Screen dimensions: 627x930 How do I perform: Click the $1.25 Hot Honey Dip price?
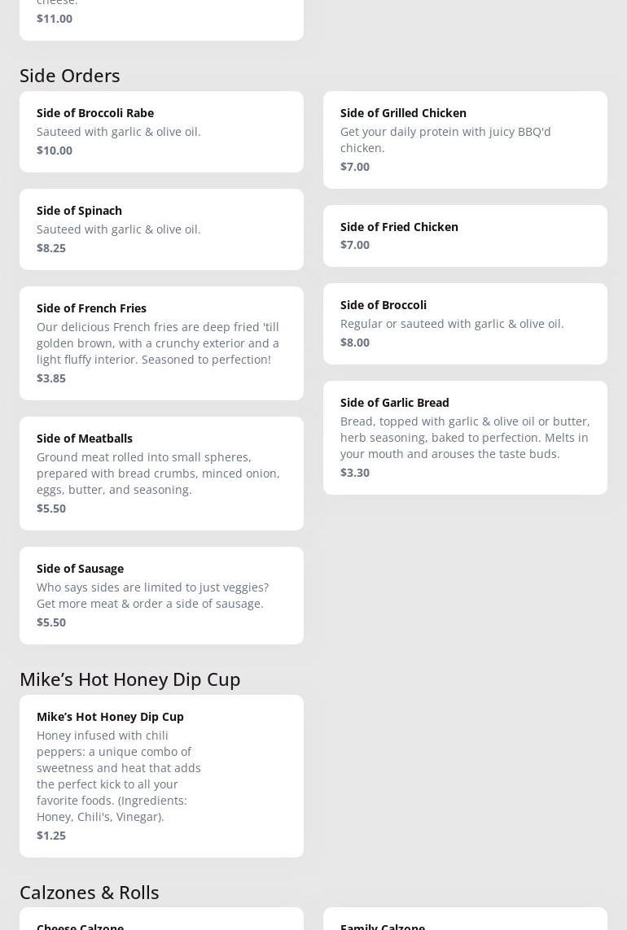pyautogui.click(x=51, y=836)
